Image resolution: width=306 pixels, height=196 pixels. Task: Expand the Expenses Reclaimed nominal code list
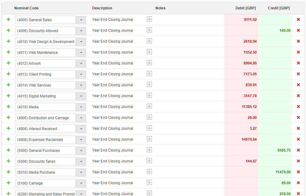pyautogui.click(x=81, y=140)
